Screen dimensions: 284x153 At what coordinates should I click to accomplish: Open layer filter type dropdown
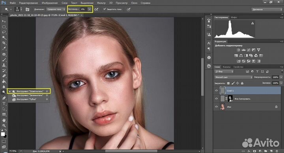tap(224, 72)
